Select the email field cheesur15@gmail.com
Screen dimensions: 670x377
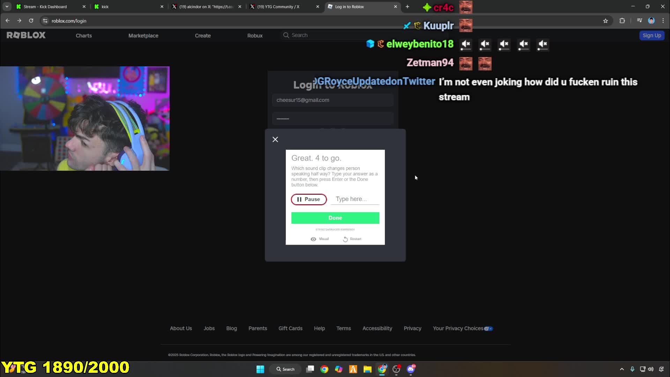click(333, 100)
